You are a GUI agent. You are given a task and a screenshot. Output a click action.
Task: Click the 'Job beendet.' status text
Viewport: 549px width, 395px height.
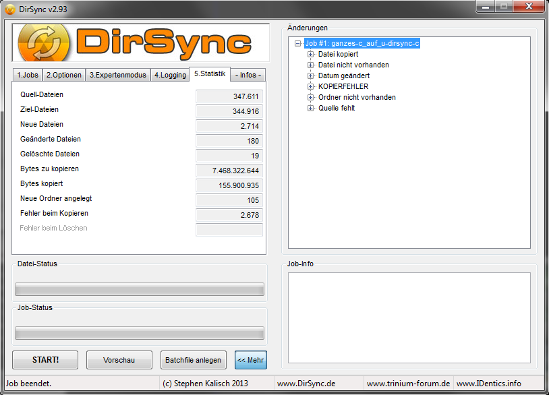(x=29, y=384)
